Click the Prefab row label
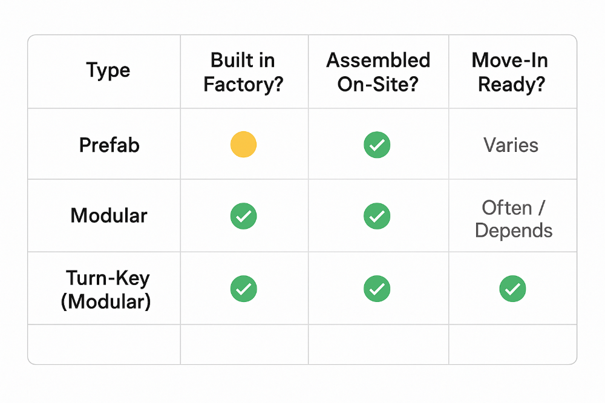Viewport: 605px width, 403px height. [x=110, y=145]
